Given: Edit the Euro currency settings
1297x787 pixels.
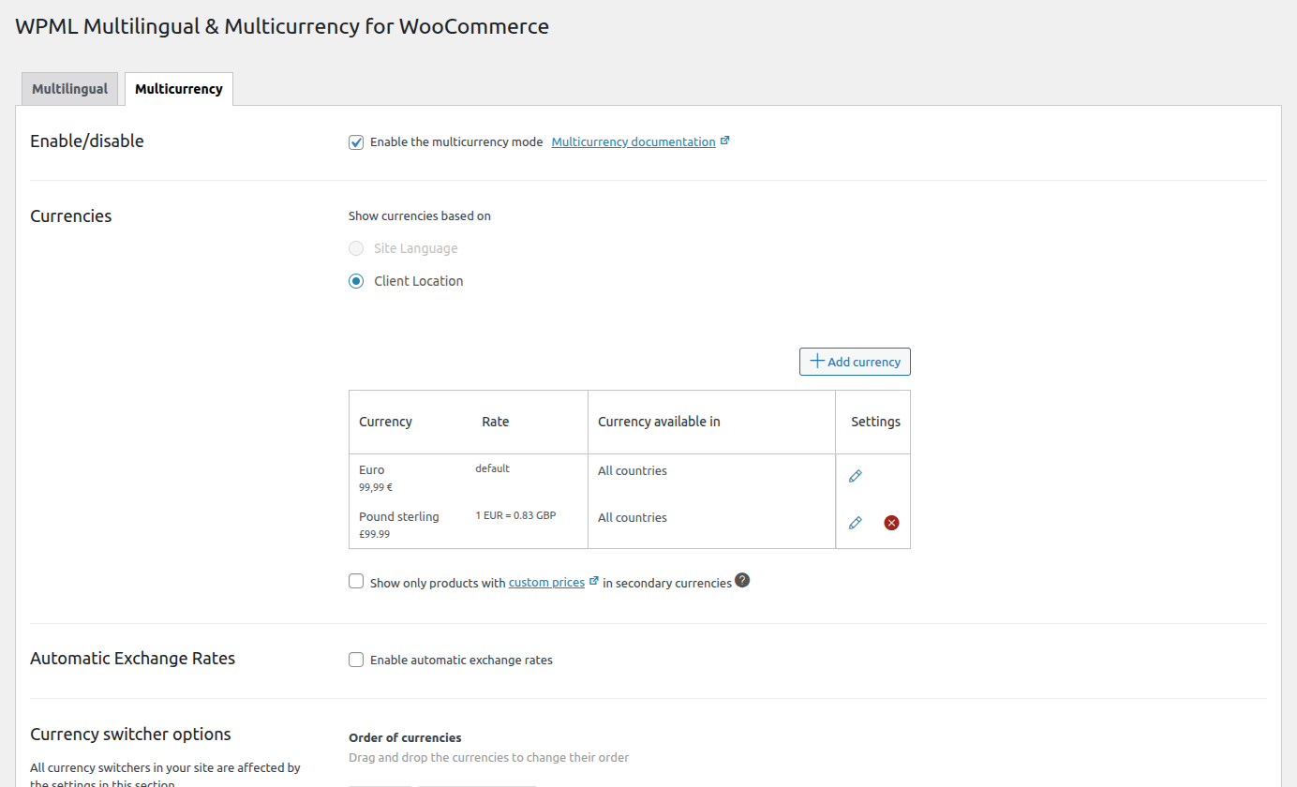Looking at the screenshot, I should [x=855, y=476].
